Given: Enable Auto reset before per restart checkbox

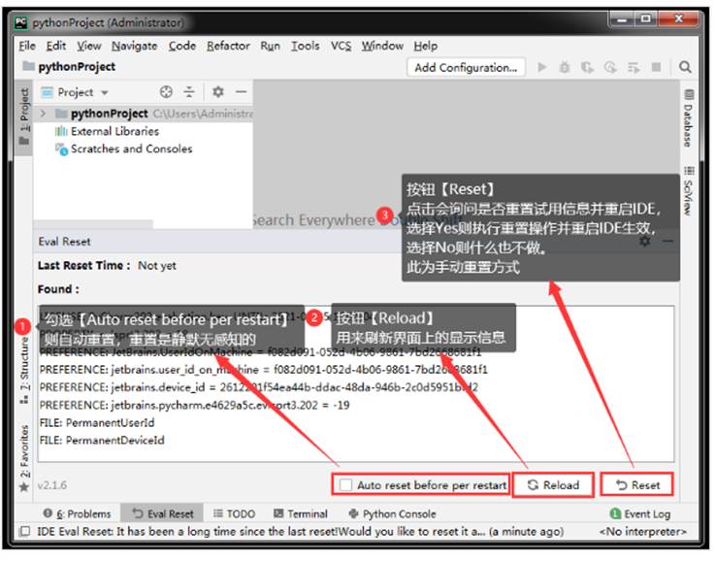Looking at the screenshot, I should pyautogui.click(x=346, y=485).
